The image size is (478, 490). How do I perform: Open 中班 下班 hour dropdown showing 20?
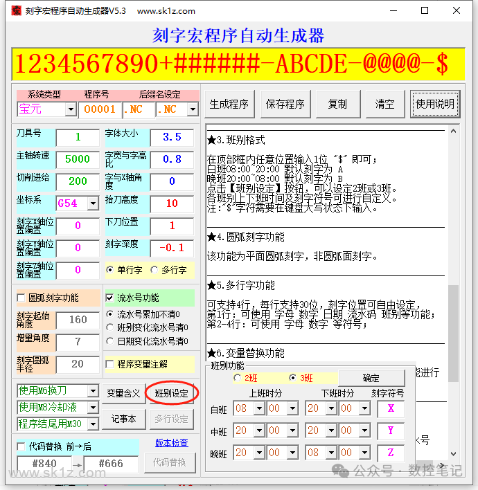[331, 430]
